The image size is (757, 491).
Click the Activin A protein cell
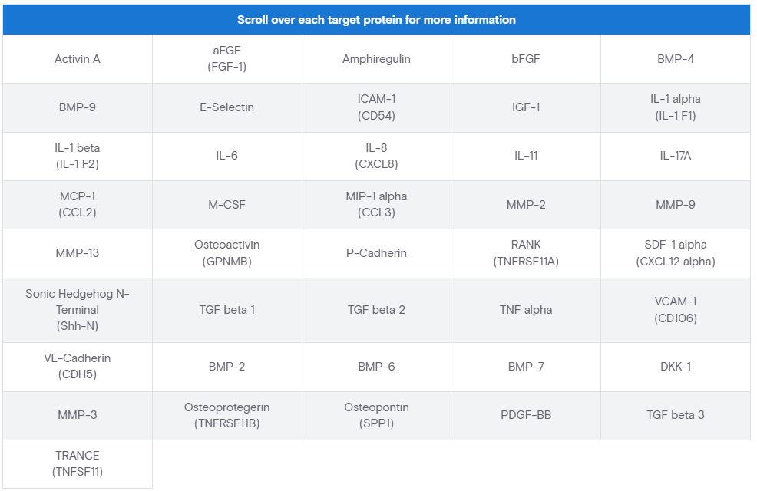coord(78,59)
